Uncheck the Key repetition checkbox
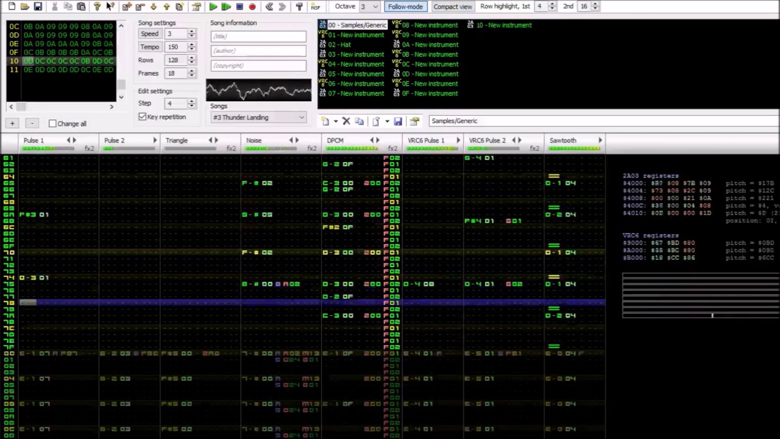This screenshot has width=780, height=439. (x=143, y=116)
